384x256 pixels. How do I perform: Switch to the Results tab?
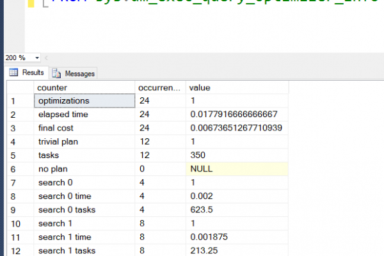27,72
